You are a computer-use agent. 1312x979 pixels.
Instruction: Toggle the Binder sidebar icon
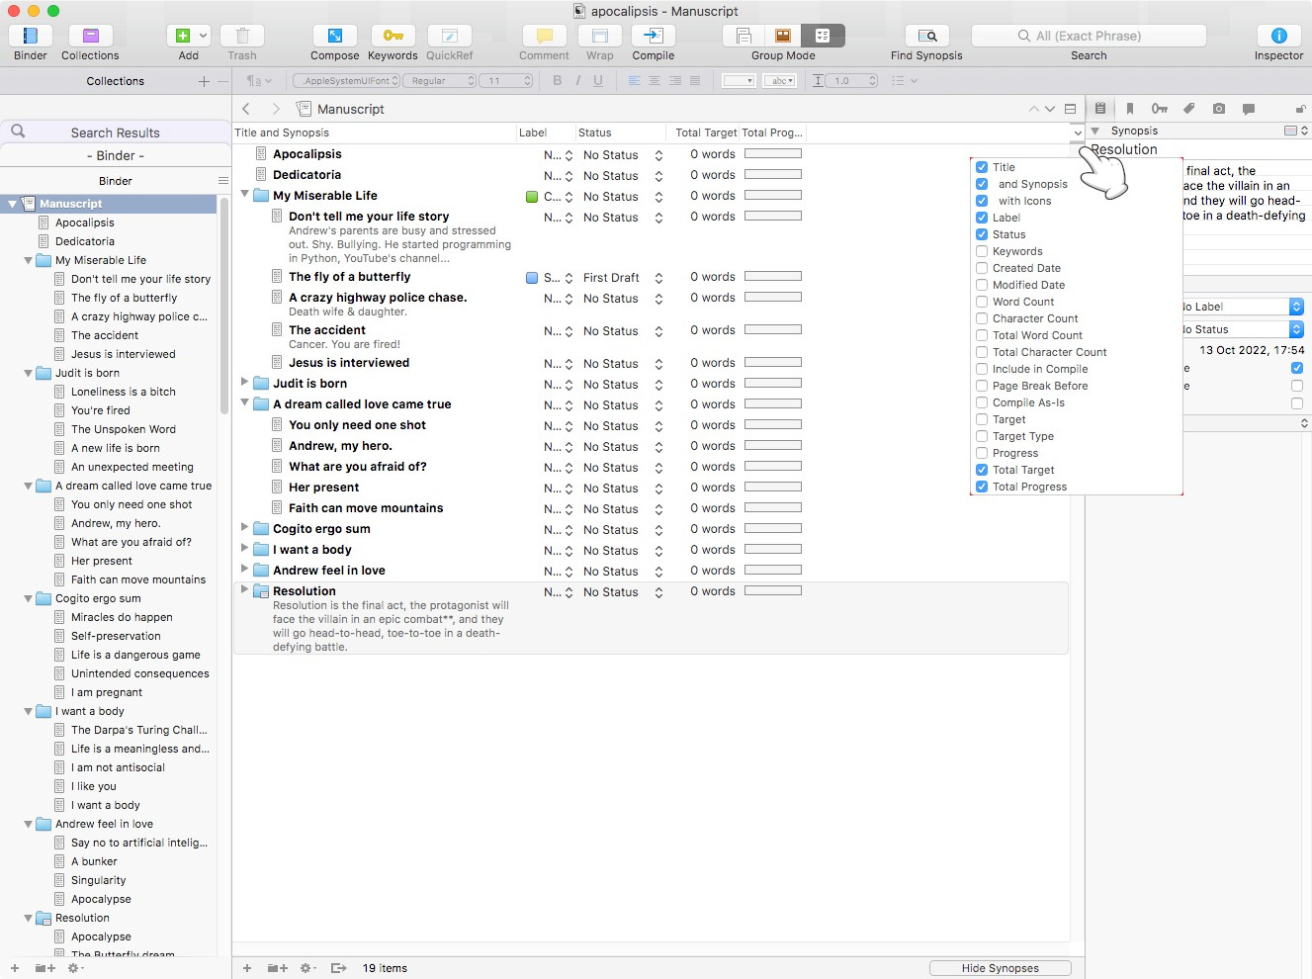30,36
